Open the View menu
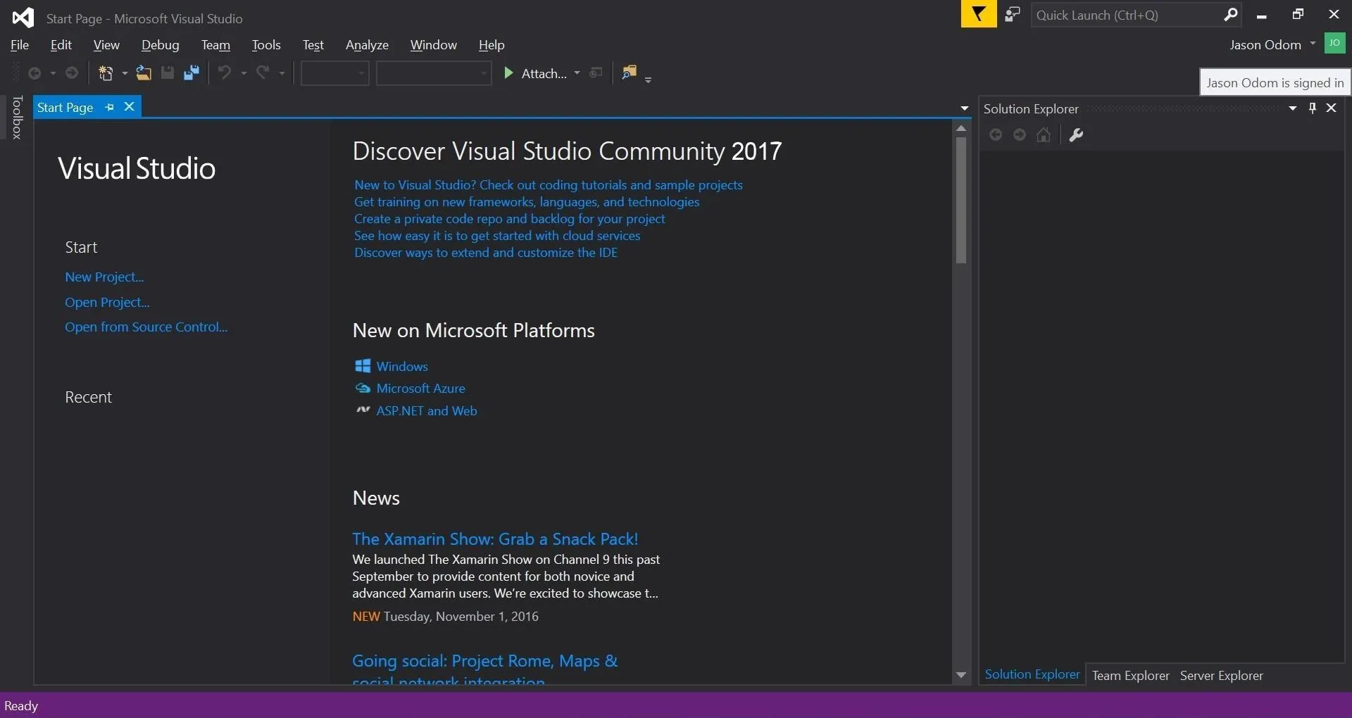This screenshot has height=718, width=1352. pyautogui.click(x=106, y=45)
